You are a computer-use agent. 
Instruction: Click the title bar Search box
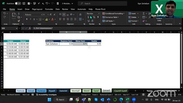point(102,3)
